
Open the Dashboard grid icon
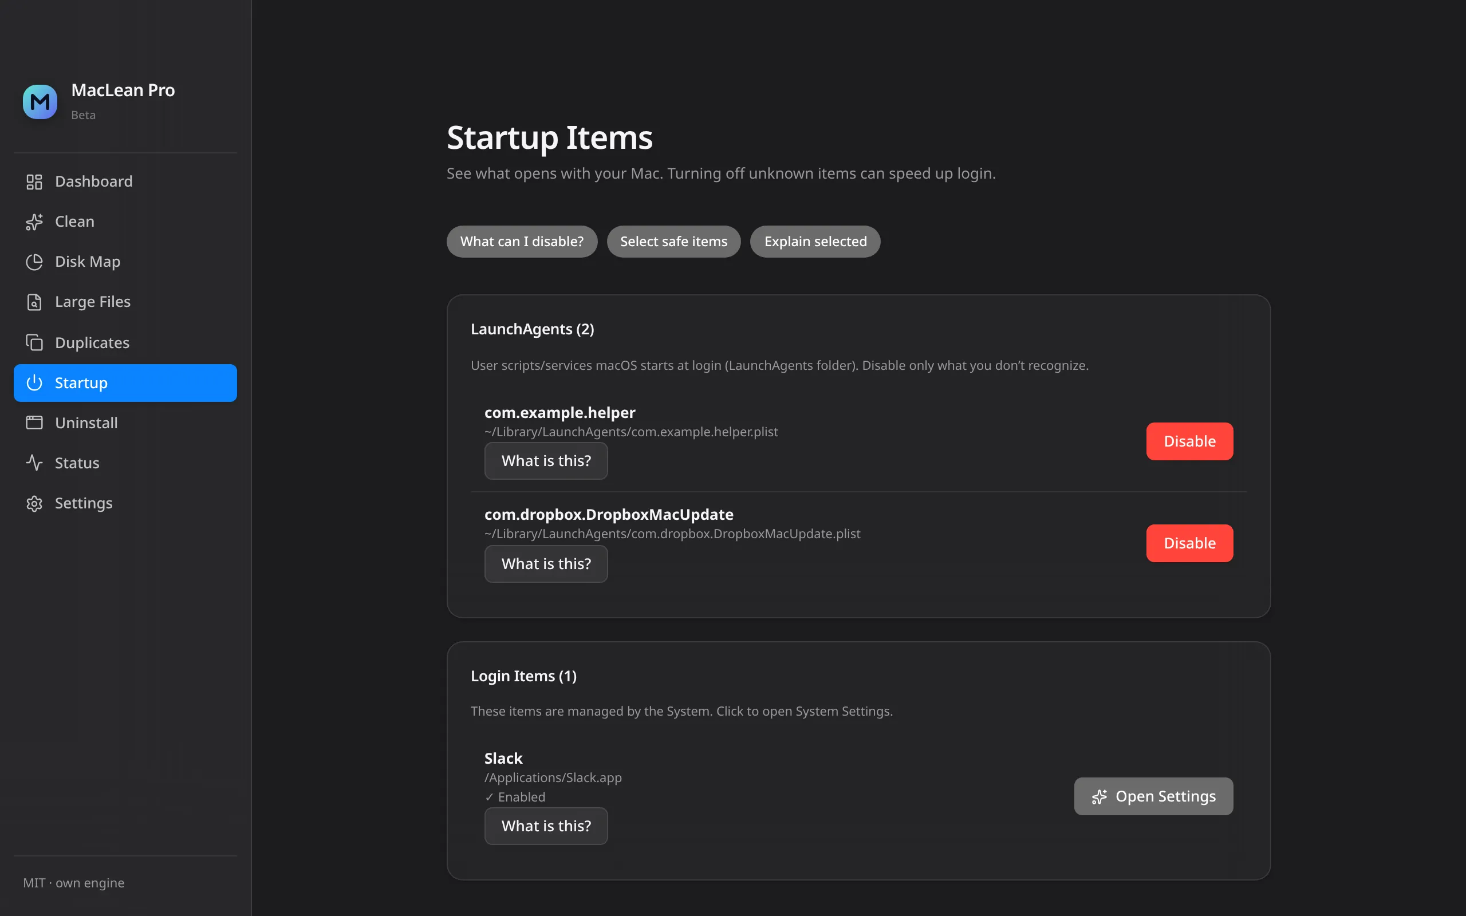tap(34, 181)
